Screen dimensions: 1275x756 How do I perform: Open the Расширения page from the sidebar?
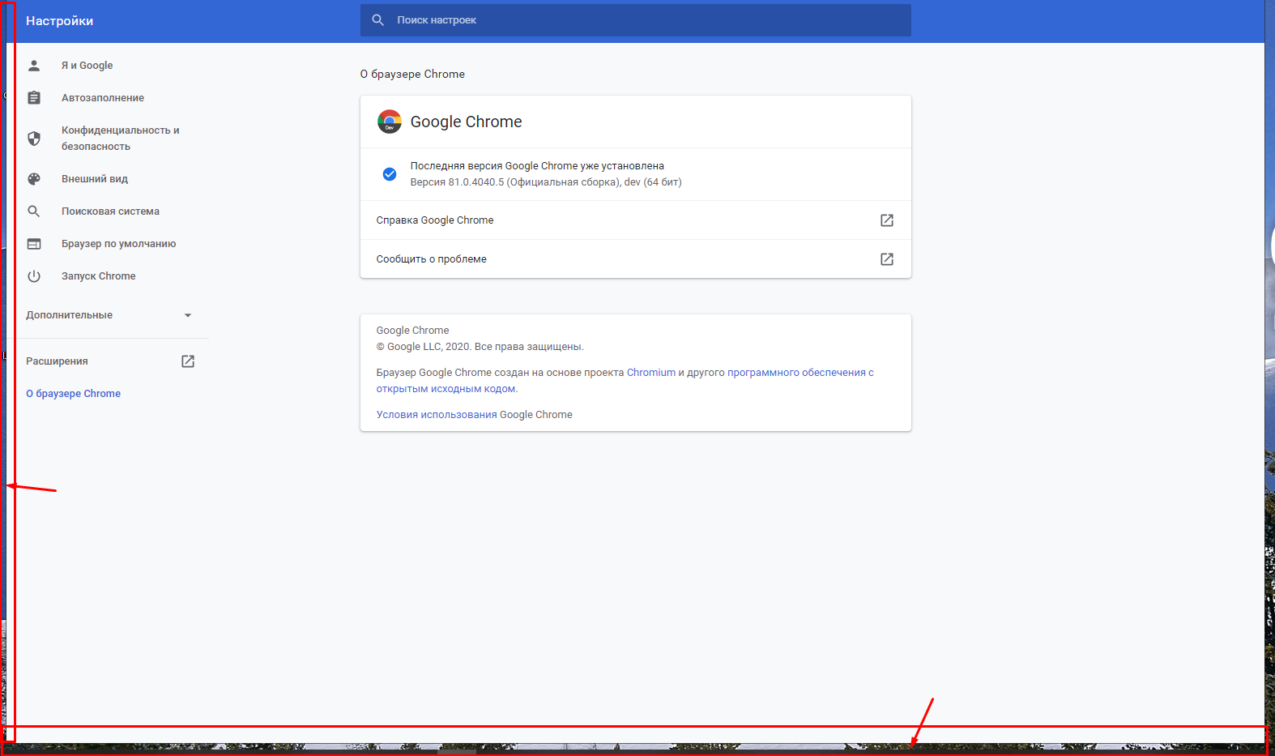click(x=57, y=361)
